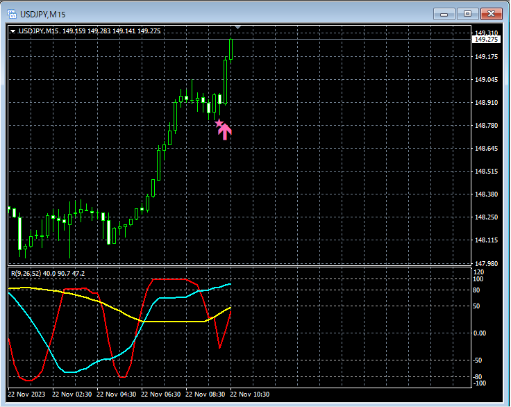Viewport: 511px width, 407px height.
Task: Click the USDJPY,M15 chart window icon
Action: click(12, 14)
